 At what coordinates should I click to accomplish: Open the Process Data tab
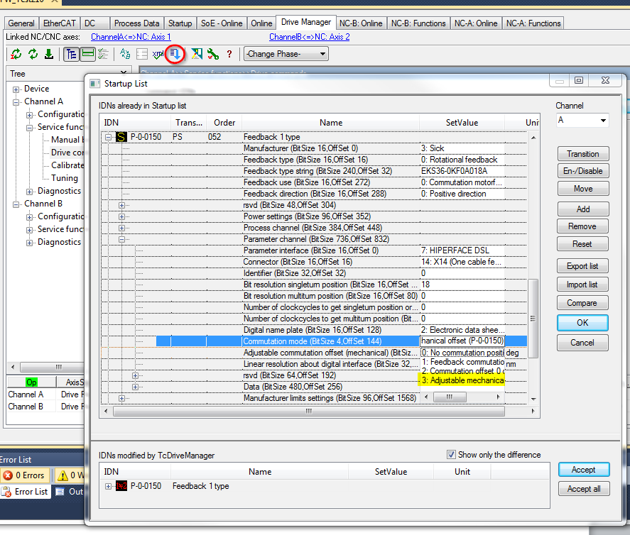[x=136, y=23]
